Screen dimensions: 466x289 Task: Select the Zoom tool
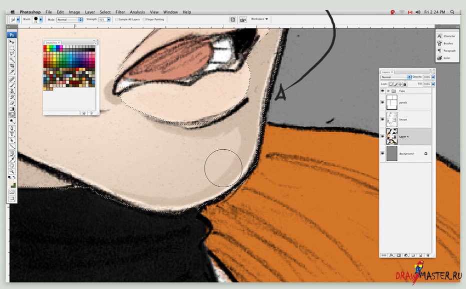coord(12,171)
